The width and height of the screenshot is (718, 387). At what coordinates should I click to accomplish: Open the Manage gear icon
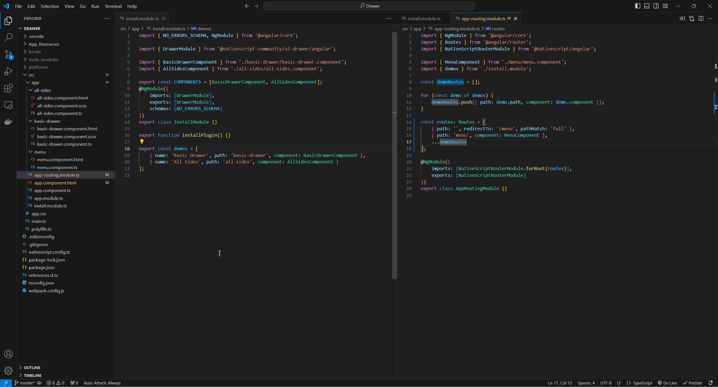pos(8,370)
